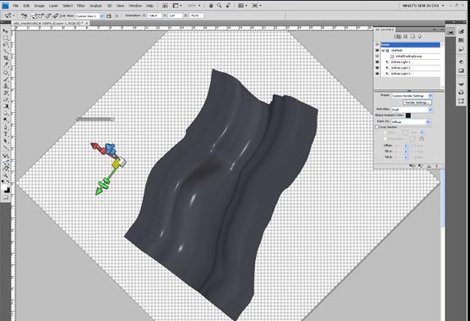Click the top highlighted icon in collapsed dock

coord(450,31)
